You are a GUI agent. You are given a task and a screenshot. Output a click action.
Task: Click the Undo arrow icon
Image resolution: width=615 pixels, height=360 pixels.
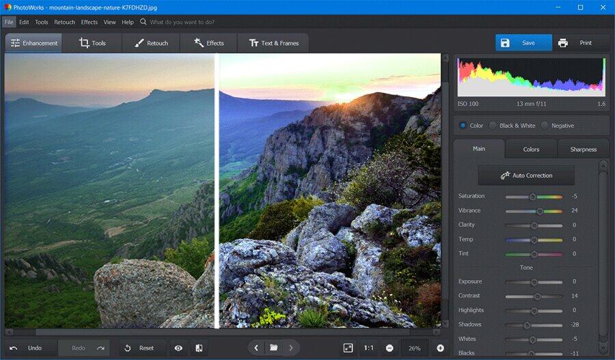tap(14, 348)
